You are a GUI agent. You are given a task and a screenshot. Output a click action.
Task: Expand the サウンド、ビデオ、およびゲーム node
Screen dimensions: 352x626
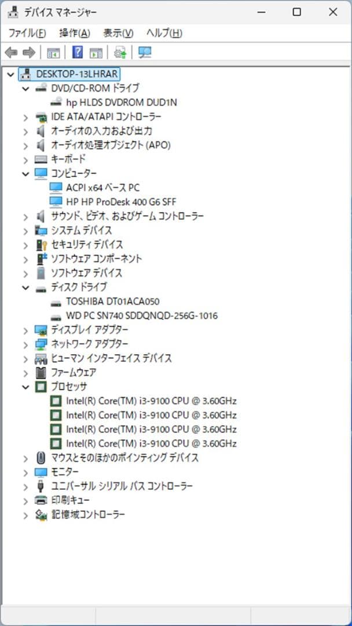(x=26, y=217)
